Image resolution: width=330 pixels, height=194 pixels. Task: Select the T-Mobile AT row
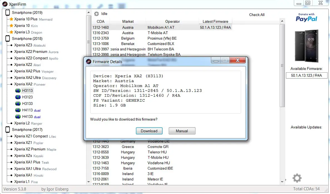click(x=162, y=33)
